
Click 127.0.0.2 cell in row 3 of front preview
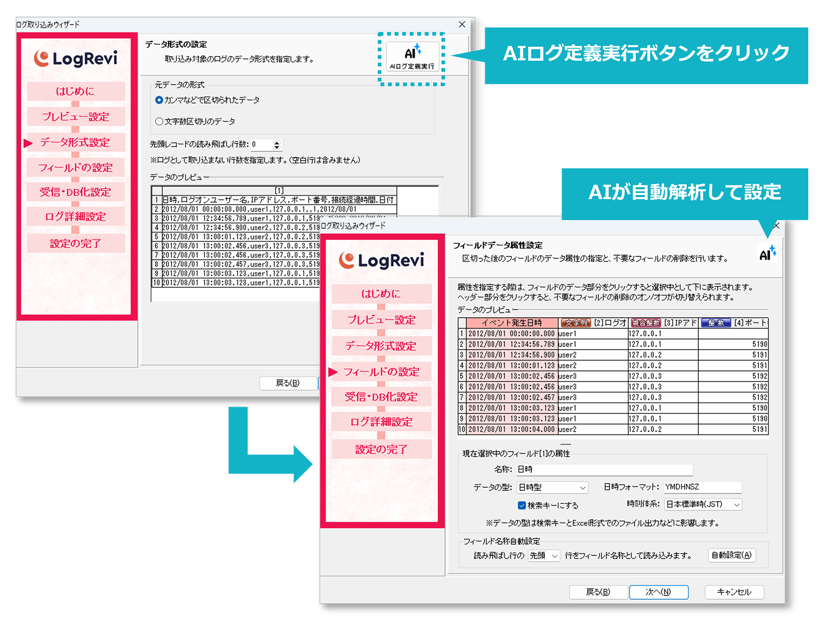click(663, 355)
